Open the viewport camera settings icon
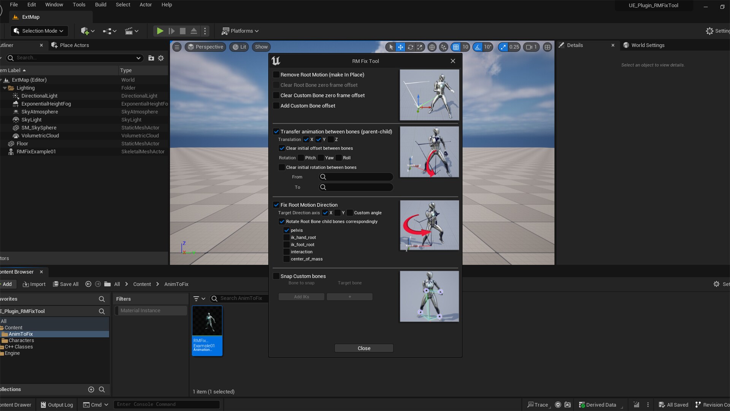Viewport: 730px width, 411px height. coord(531,47)
